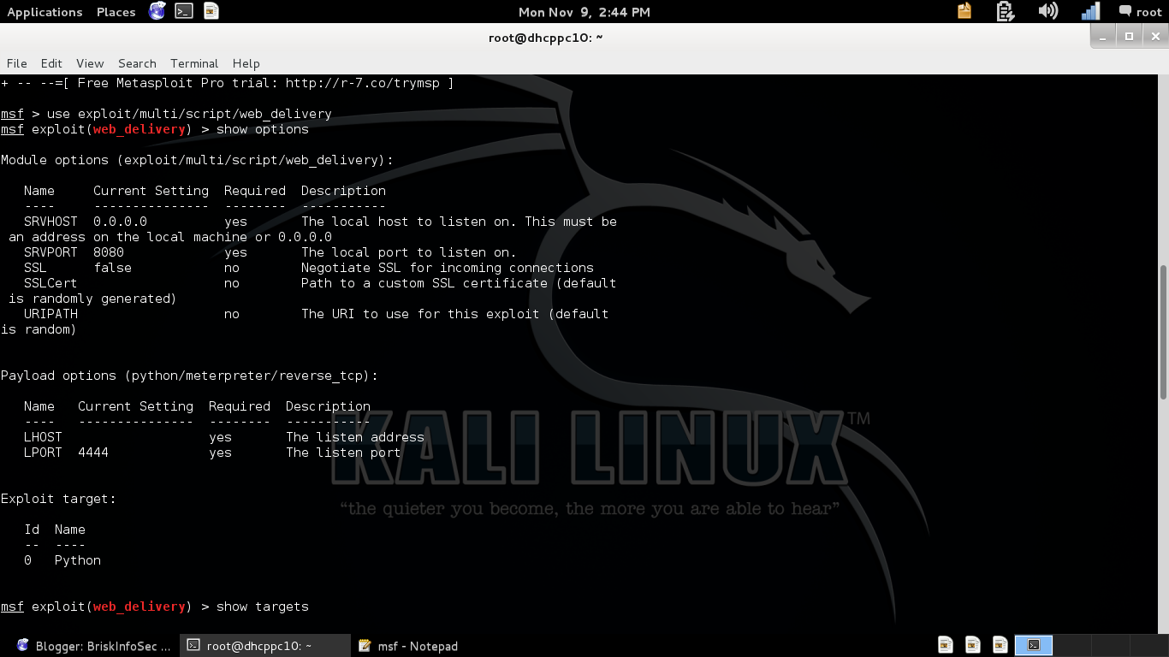The width and height of the screenshot is (1169, 657).
Task: Click the 'show targets' command text
Action: 262,607
